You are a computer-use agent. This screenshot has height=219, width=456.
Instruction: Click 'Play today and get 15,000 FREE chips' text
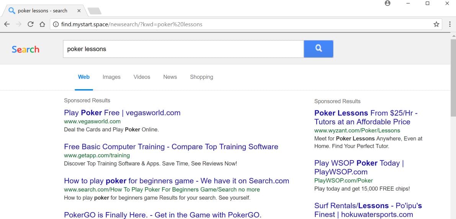(362, 189)
